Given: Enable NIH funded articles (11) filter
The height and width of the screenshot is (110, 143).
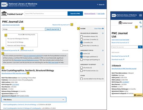Looking at the screenshot, I should 81,71.
